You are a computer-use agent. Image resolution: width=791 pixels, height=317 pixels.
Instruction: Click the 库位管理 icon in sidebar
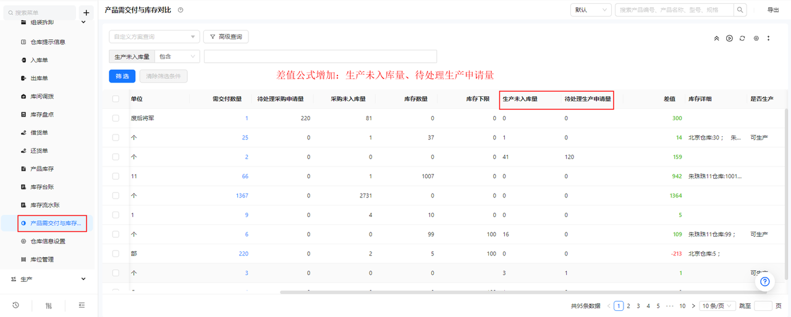pyautogui.click(x=23, y=259)
